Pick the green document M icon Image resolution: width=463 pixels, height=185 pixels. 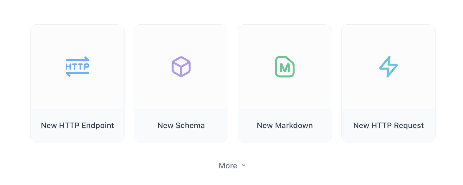285,67
